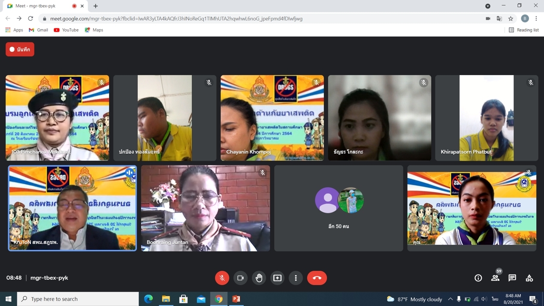The width and height of the screenshot is (544, 306).
Task: Open the Gmail bookmark
Action: click(38, 30)
